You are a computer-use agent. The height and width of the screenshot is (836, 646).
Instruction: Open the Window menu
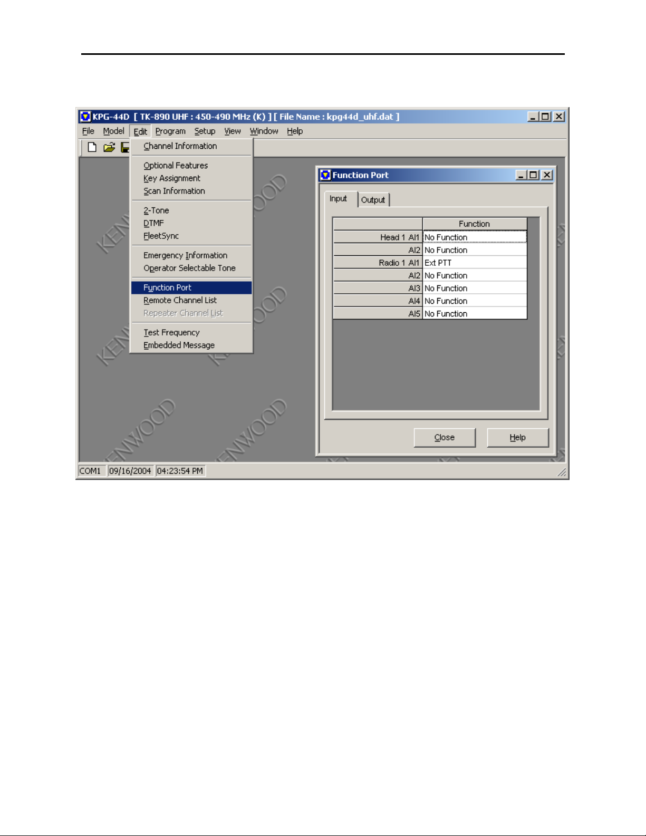(x=264, y=131)
